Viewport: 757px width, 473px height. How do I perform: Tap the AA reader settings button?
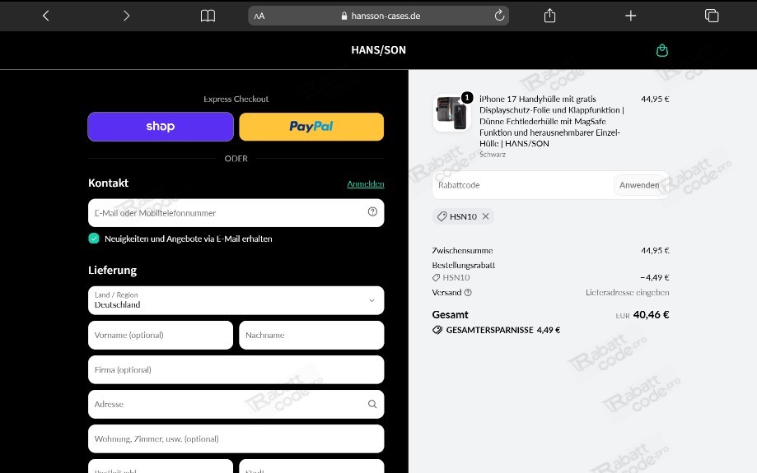259,16
